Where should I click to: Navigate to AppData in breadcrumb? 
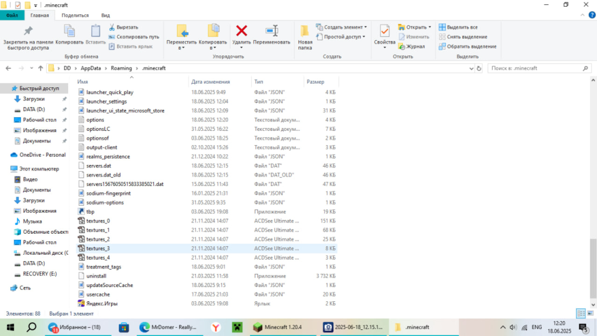(91, 68)
